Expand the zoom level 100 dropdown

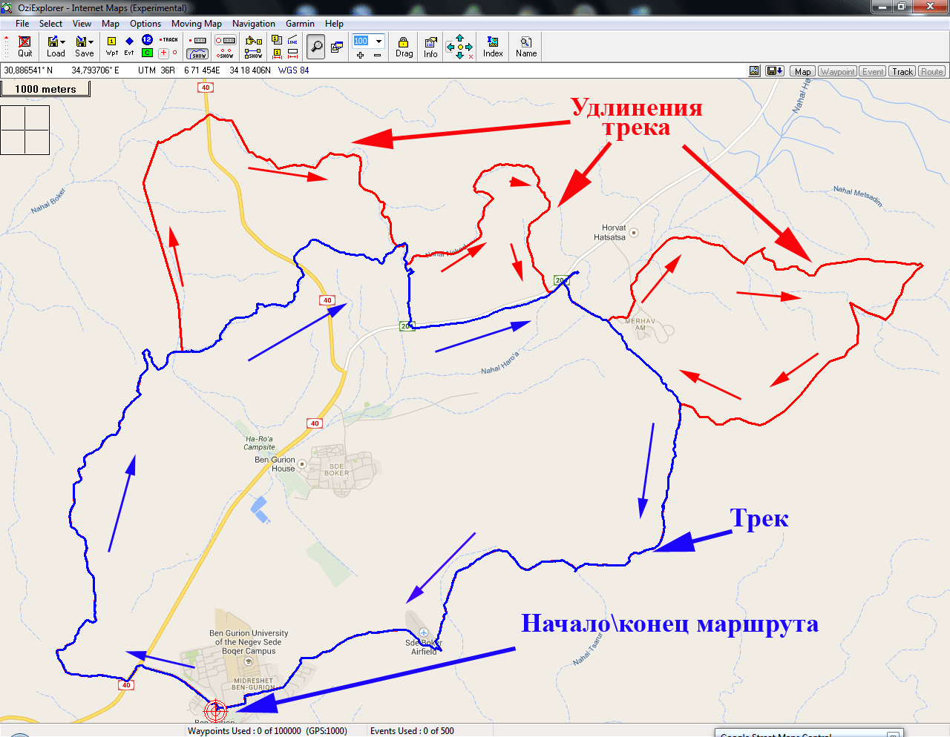[x=379, y=41]
